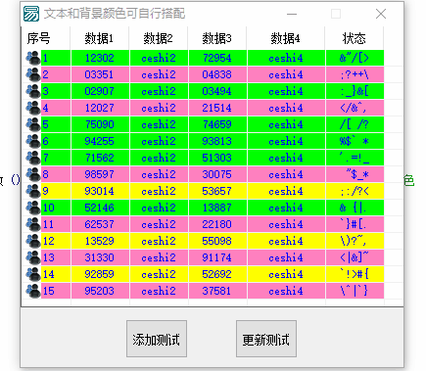The image size is (426, 371).
Task: Minimize the 文本和背景颜色 window
Action: [x=292, y=14]
